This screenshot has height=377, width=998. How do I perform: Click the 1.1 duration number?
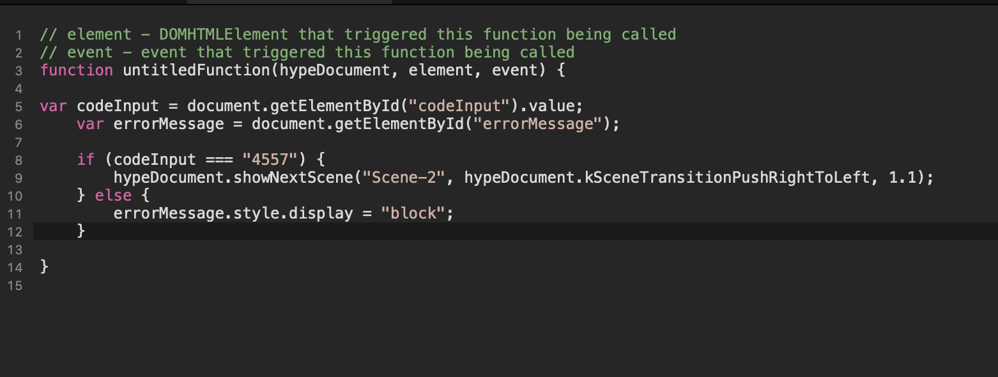tap(902, 178)
